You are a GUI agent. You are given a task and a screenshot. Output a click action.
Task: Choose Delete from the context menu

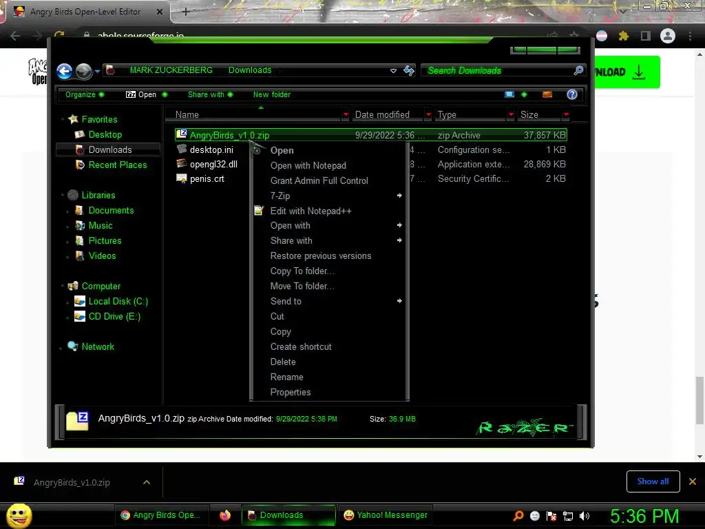(283, 362)
